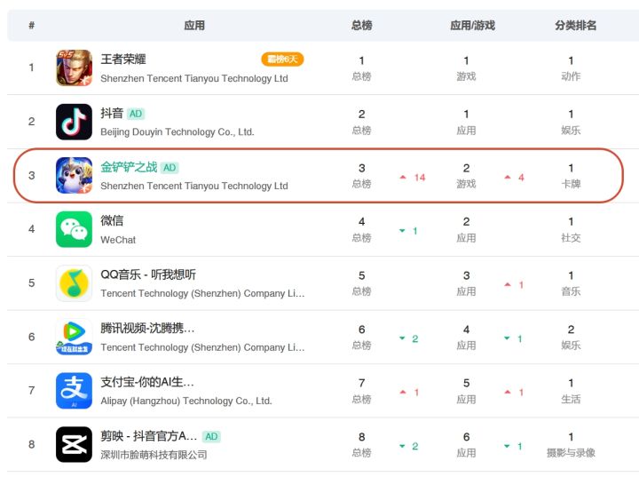Click the Shenzhen Tencent developer under 王者荣耀
The height and width of the screenshot is (477, 639).
click(x=194, y=78)
